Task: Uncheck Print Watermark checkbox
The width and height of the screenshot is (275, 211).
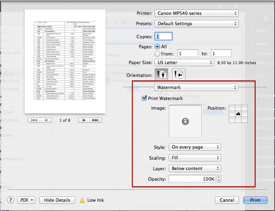Action: [145, 98]
